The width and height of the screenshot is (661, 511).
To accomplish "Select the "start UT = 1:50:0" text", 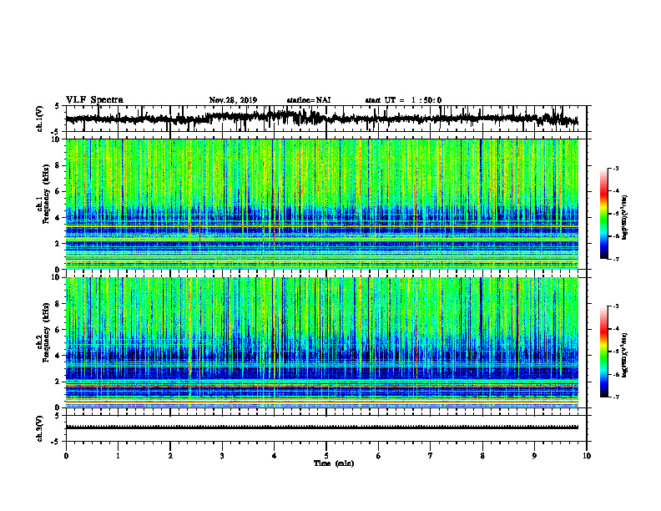I will click(403, 100).
